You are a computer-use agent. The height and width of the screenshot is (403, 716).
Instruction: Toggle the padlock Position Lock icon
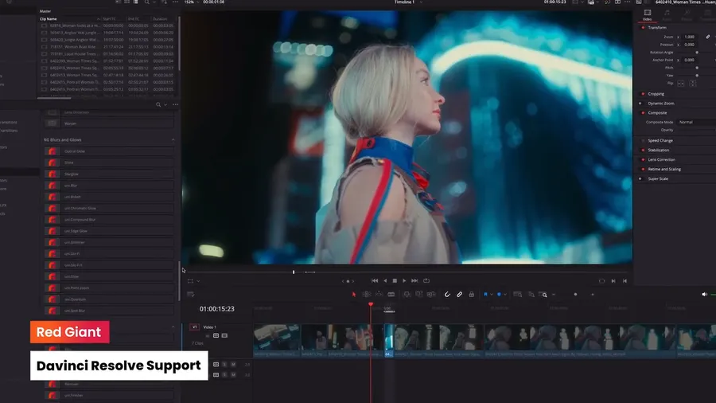coord(471,294)
